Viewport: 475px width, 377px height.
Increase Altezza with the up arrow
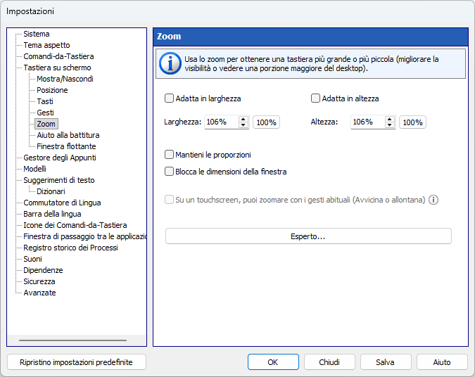click(x=390, y=120)
